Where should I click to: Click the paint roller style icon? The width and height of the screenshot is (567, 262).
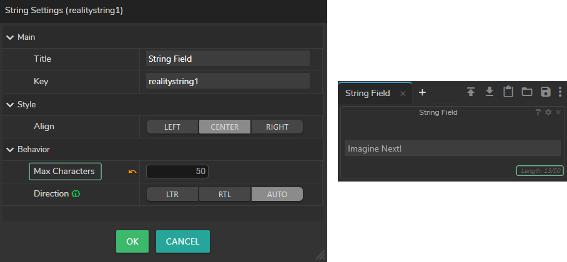click(x=538, y=112)
